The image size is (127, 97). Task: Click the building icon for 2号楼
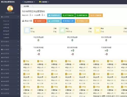coord(38,61)
